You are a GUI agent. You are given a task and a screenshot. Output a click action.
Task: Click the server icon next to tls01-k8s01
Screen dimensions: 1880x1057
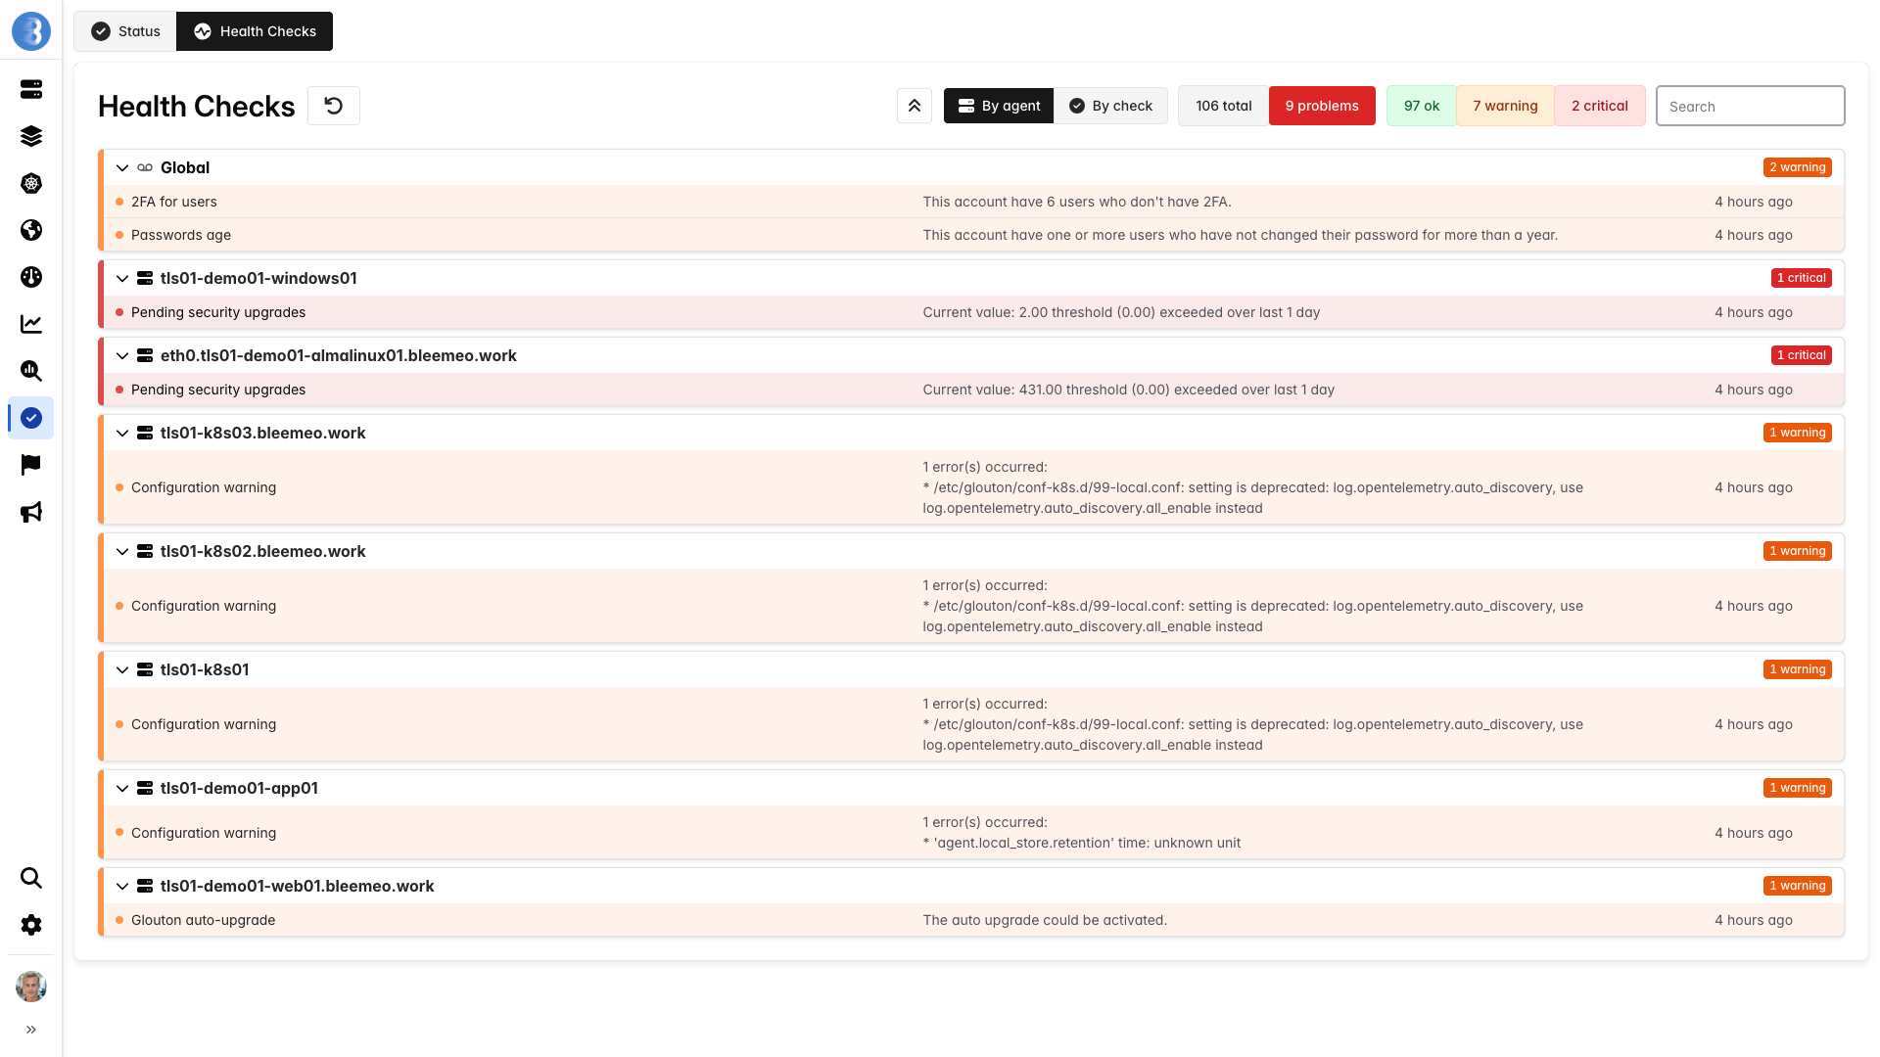pyautogui.click(x=145, y=669)
